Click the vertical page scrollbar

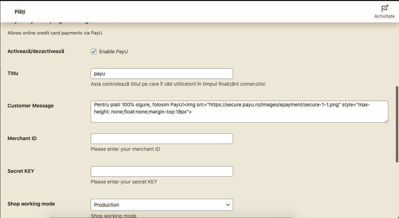(397, 124)
